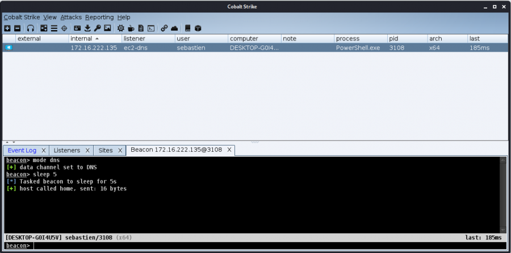Screen dimensions: 511x253
Task: Open the Attacks menu
Action: [x=71, y=17]
